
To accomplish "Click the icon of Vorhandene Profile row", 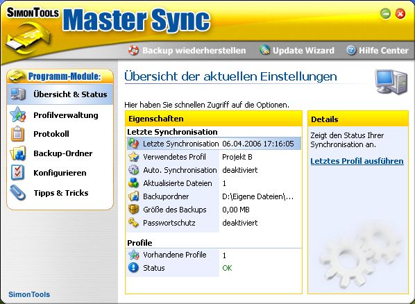I will pos(134,255).
